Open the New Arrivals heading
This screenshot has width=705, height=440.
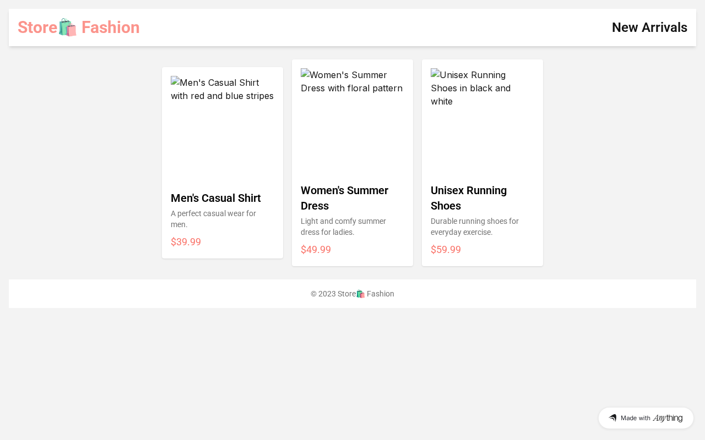(x=649, y=28)
